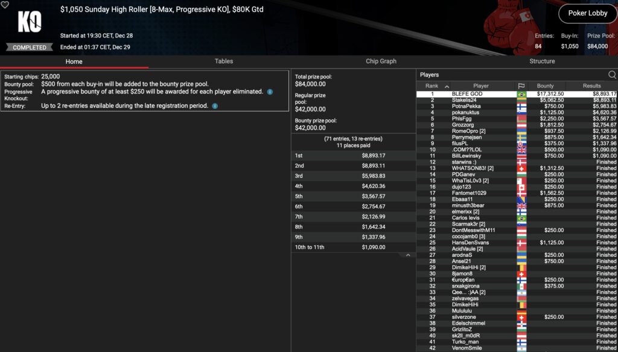Open the Chip Graph tab
The image size is (618, 352).
(381, 61)
